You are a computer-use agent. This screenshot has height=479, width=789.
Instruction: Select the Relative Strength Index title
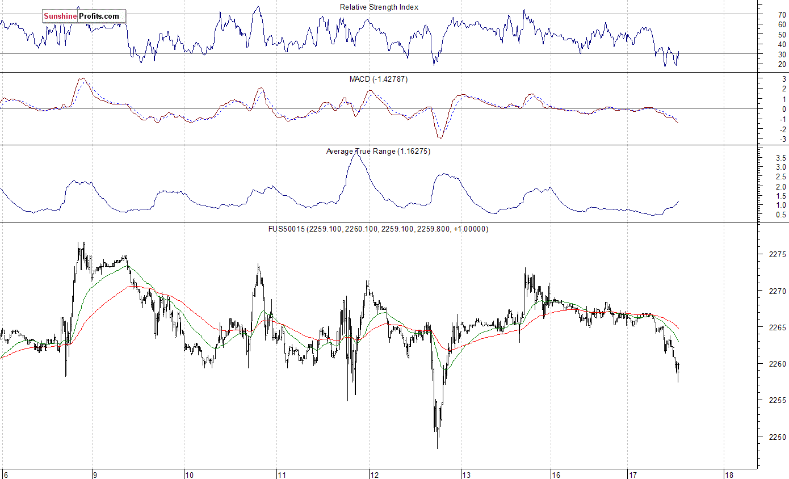pyautogui.click(x=379, y=7)
